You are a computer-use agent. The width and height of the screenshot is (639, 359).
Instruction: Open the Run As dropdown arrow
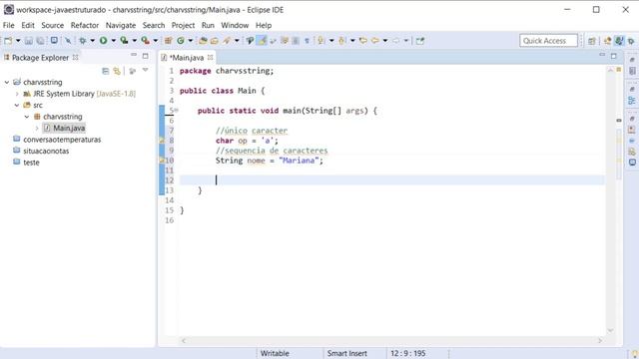pos(113,41)
